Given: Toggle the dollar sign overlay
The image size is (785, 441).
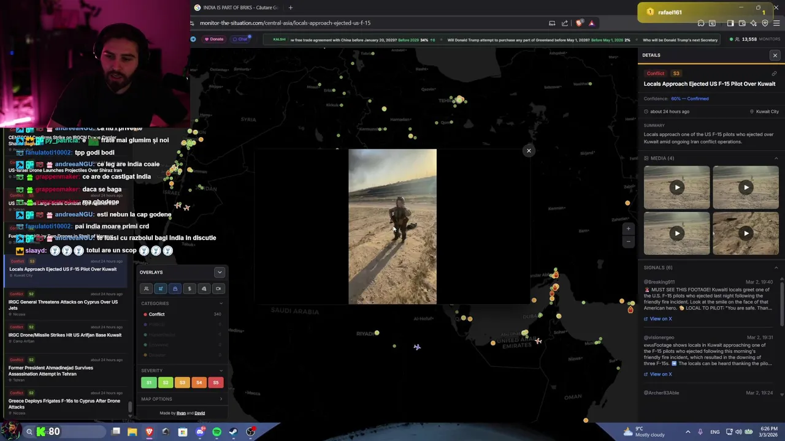Looking at the screenshot, I should [x=190, y=288].
